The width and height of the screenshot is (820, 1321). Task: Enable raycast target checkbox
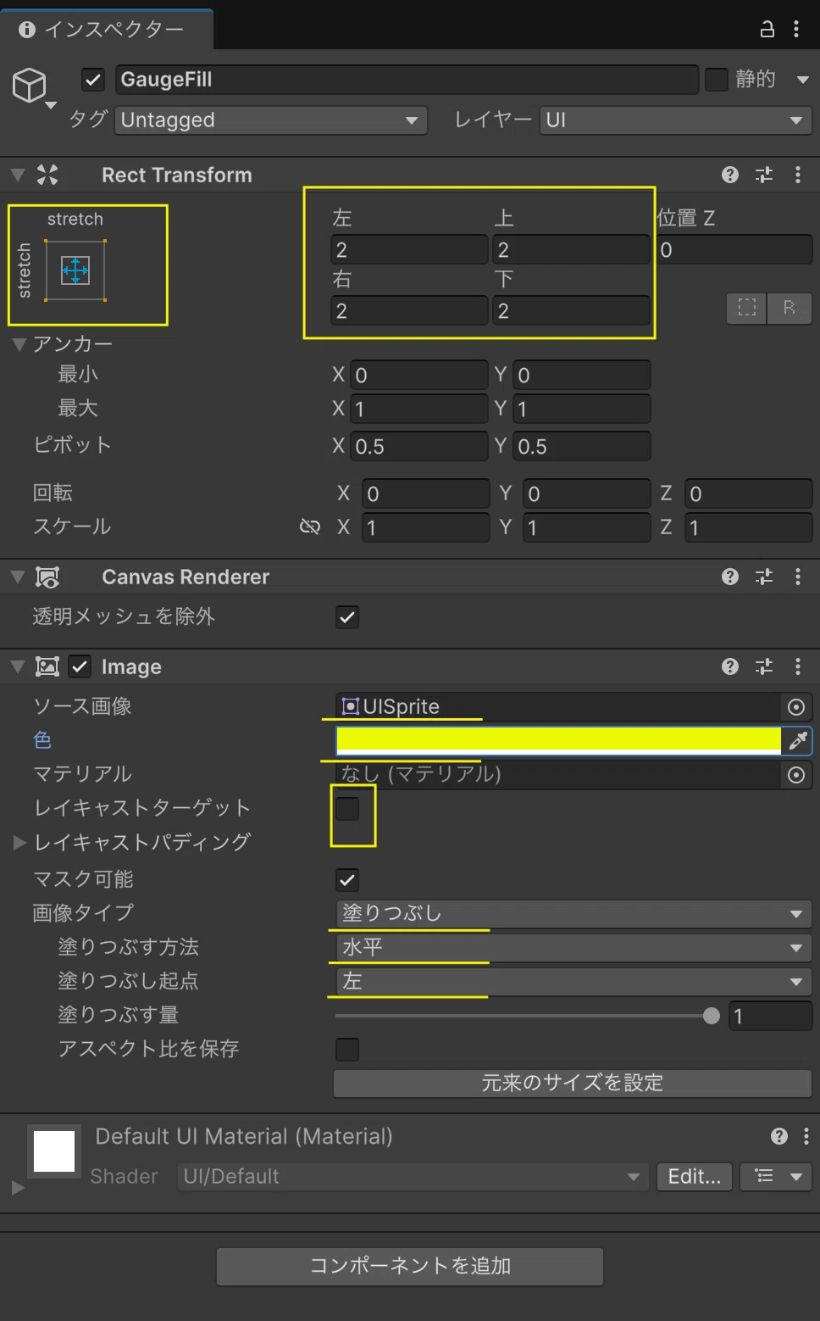(347, 809)
